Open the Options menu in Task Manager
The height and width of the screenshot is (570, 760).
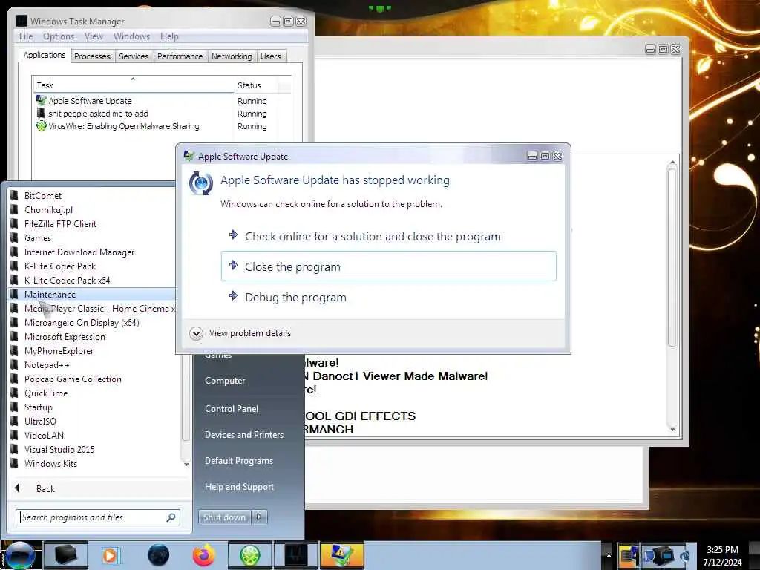click(x=59, y=36)
